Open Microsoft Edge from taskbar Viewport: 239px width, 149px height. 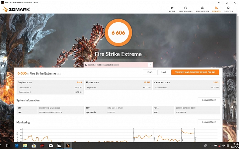(x=16, y=146)
